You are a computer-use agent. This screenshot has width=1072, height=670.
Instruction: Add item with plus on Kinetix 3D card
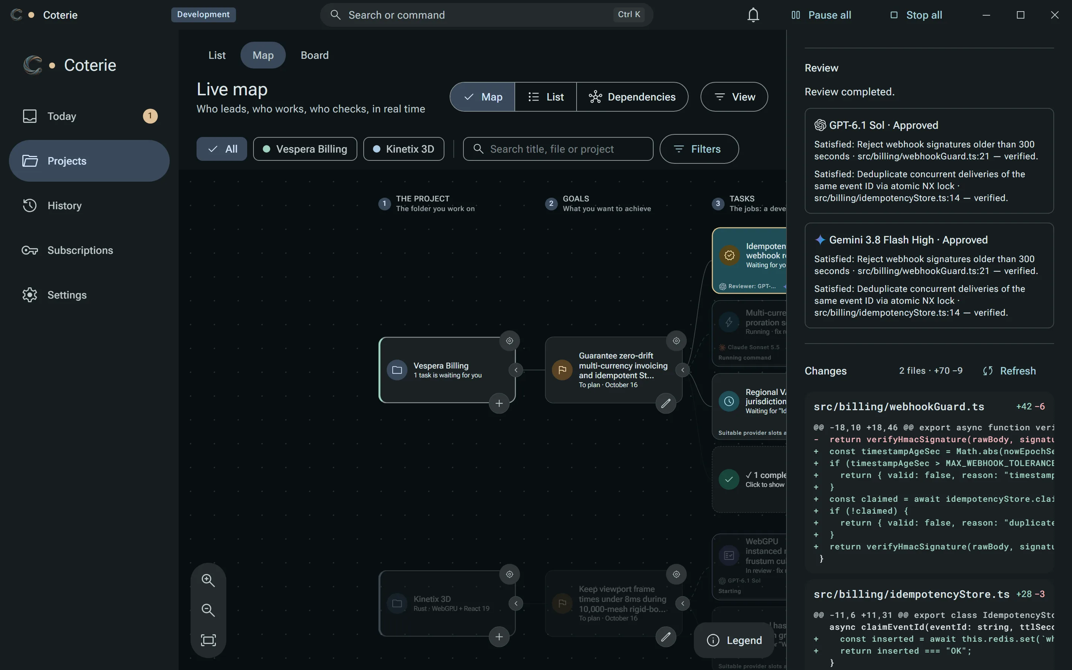499,637
